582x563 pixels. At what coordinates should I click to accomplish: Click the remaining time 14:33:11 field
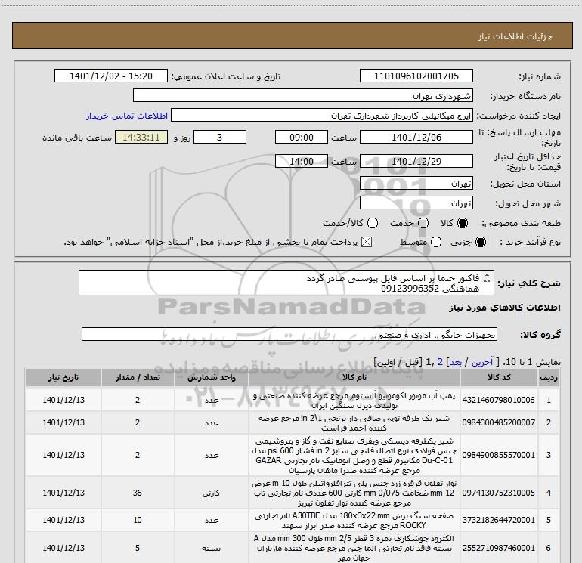[x=141, y=137]
